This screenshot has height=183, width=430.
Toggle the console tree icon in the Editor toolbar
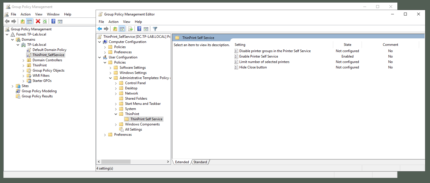click(x=122, y=29)
